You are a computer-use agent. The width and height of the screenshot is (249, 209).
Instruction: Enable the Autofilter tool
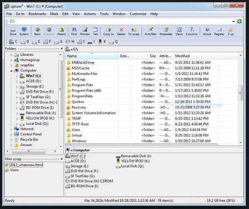(151, 32)
